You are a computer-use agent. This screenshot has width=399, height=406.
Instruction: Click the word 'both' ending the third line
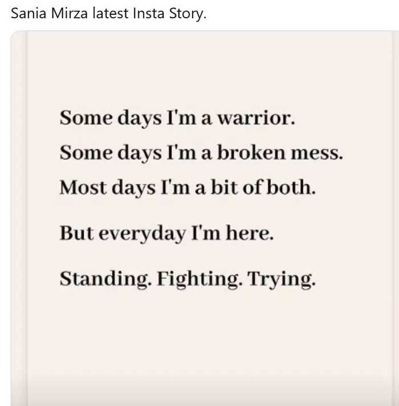pos(291,187)
